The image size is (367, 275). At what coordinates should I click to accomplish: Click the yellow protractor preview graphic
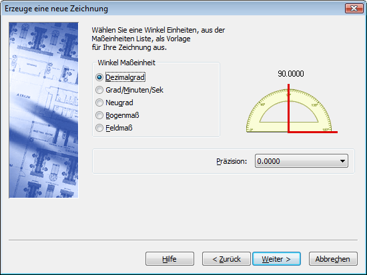click(288, 111)
